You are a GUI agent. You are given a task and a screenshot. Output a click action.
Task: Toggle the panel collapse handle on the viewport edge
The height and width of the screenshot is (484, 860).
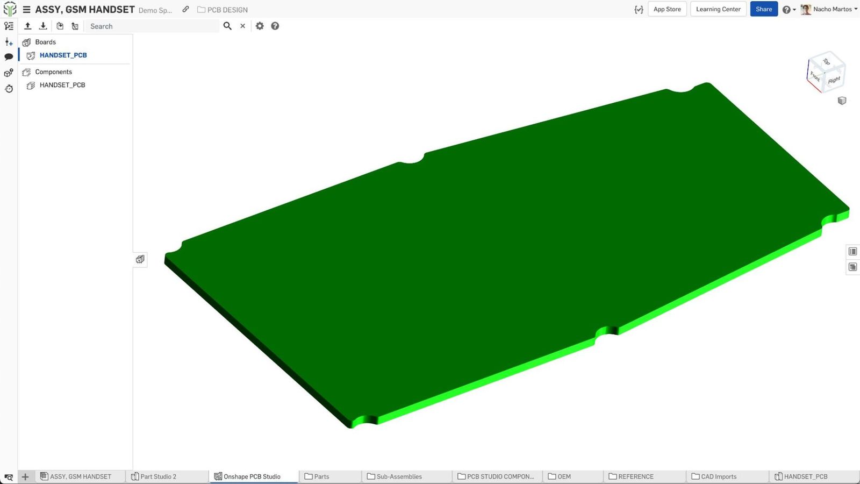140,259
